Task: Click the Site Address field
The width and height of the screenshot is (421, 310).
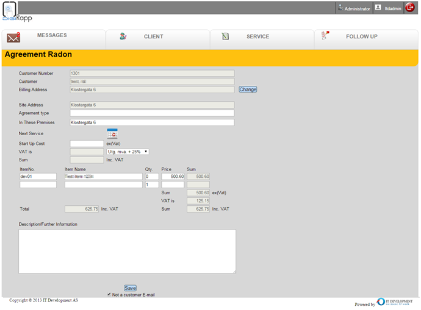Action: click(152, 105)
